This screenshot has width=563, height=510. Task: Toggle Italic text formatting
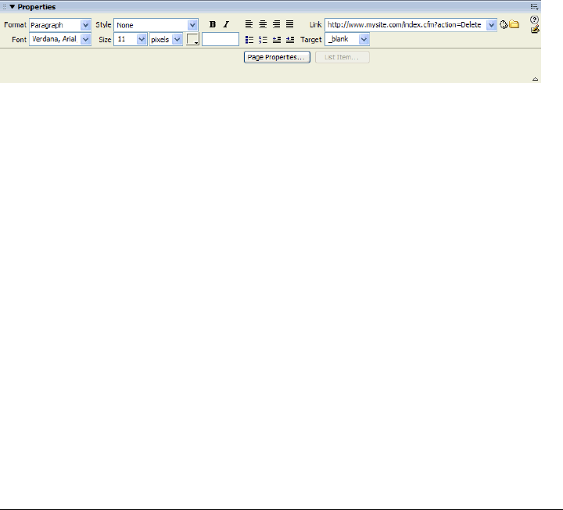(226, 24)
